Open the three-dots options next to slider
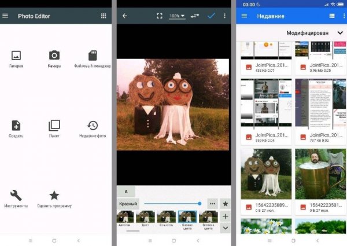Screen dimensions: 347x246 (212, 204)
